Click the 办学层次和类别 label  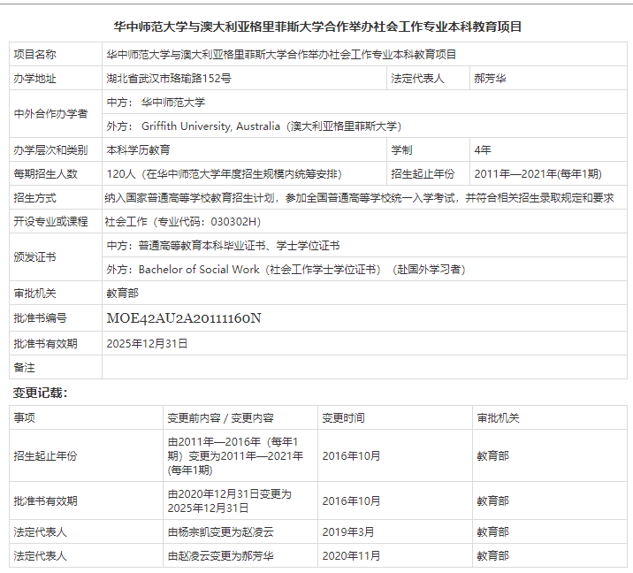50,149
